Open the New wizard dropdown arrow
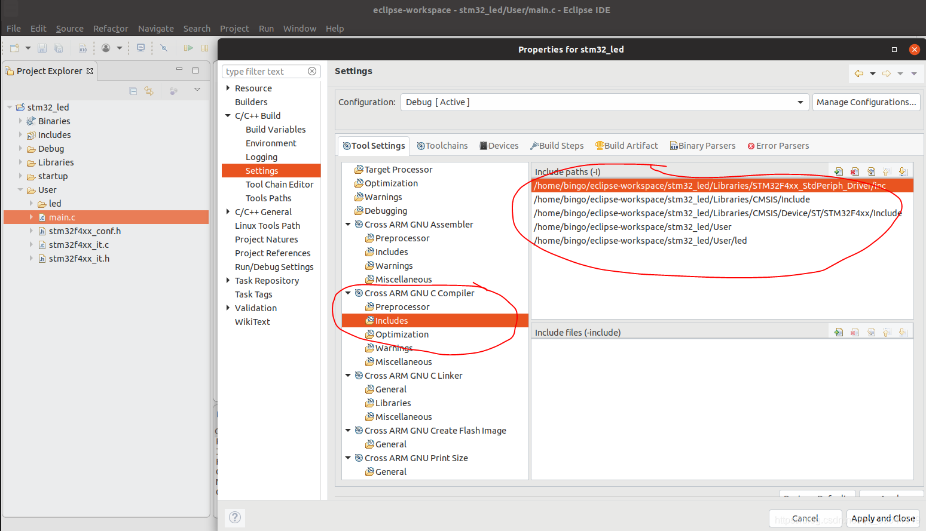 (28, 48)
